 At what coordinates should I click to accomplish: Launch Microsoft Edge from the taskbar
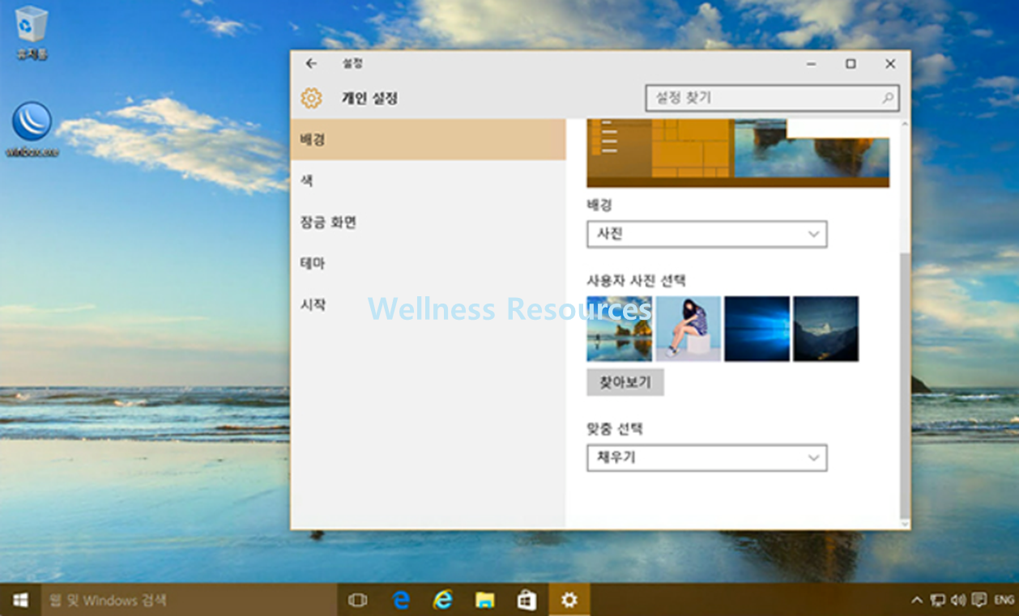pyautogui.click(x=400, y=600)
